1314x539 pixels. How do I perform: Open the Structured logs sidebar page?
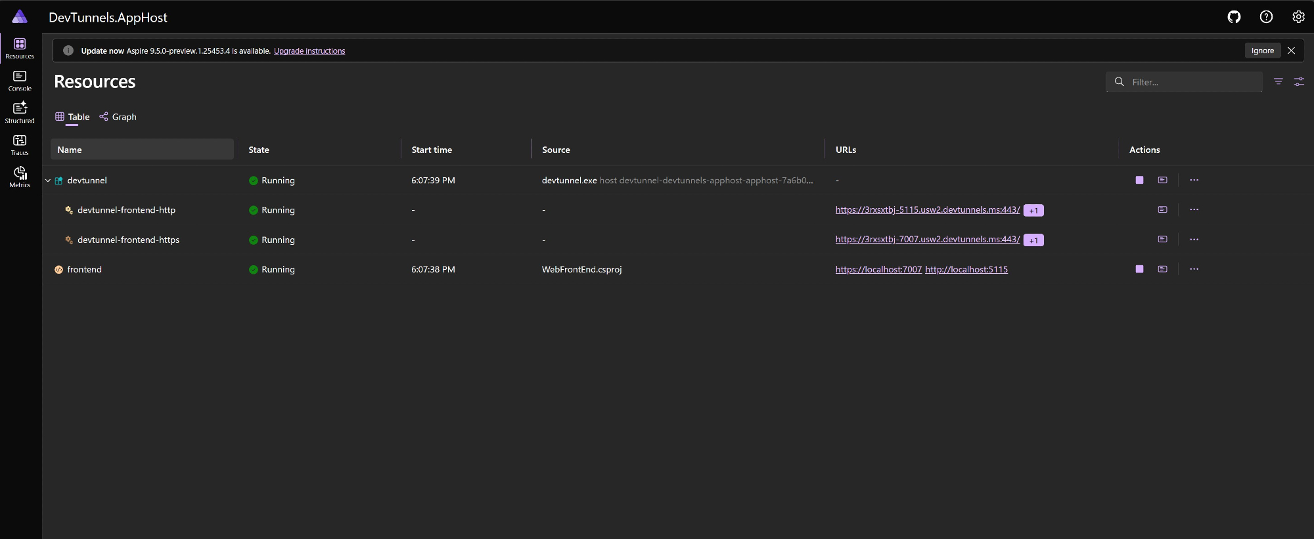(20, 112)
